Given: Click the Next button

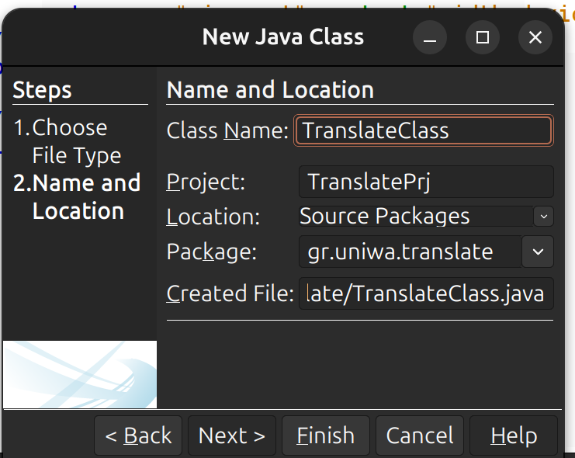Looking at the screenshot, I should click(232, 435).
